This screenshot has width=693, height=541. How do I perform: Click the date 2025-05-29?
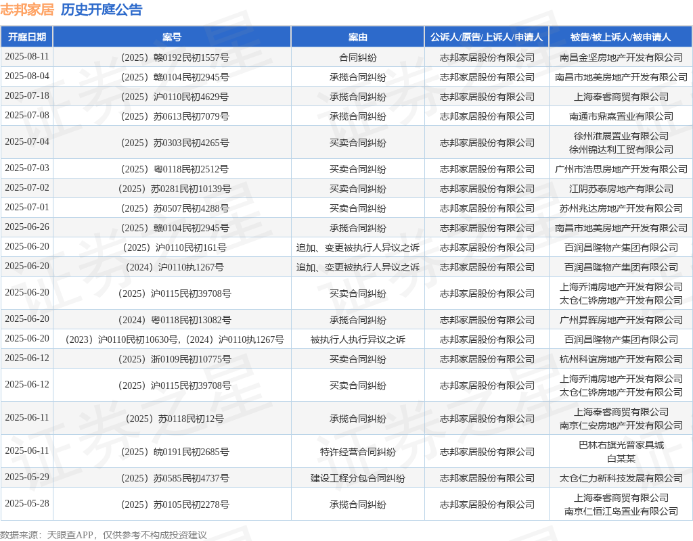(x=27, y=477)
